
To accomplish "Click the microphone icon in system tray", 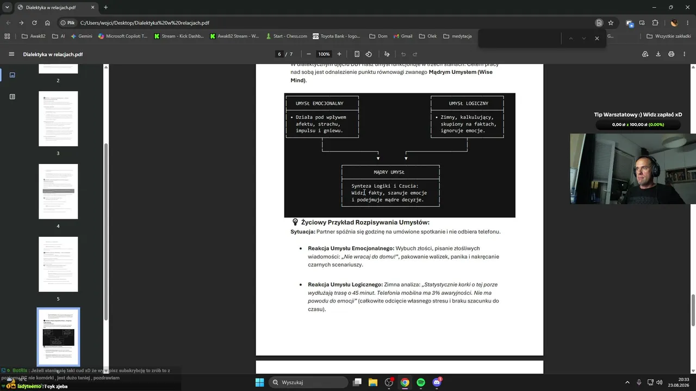I will point(639,382).
